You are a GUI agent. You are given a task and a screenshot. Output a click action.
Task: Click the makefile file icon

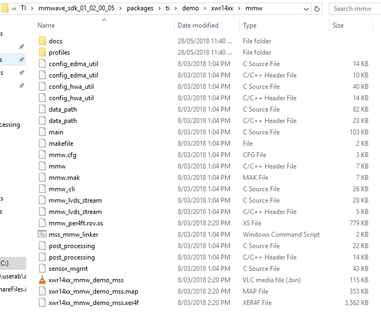[x=42, y=144]
